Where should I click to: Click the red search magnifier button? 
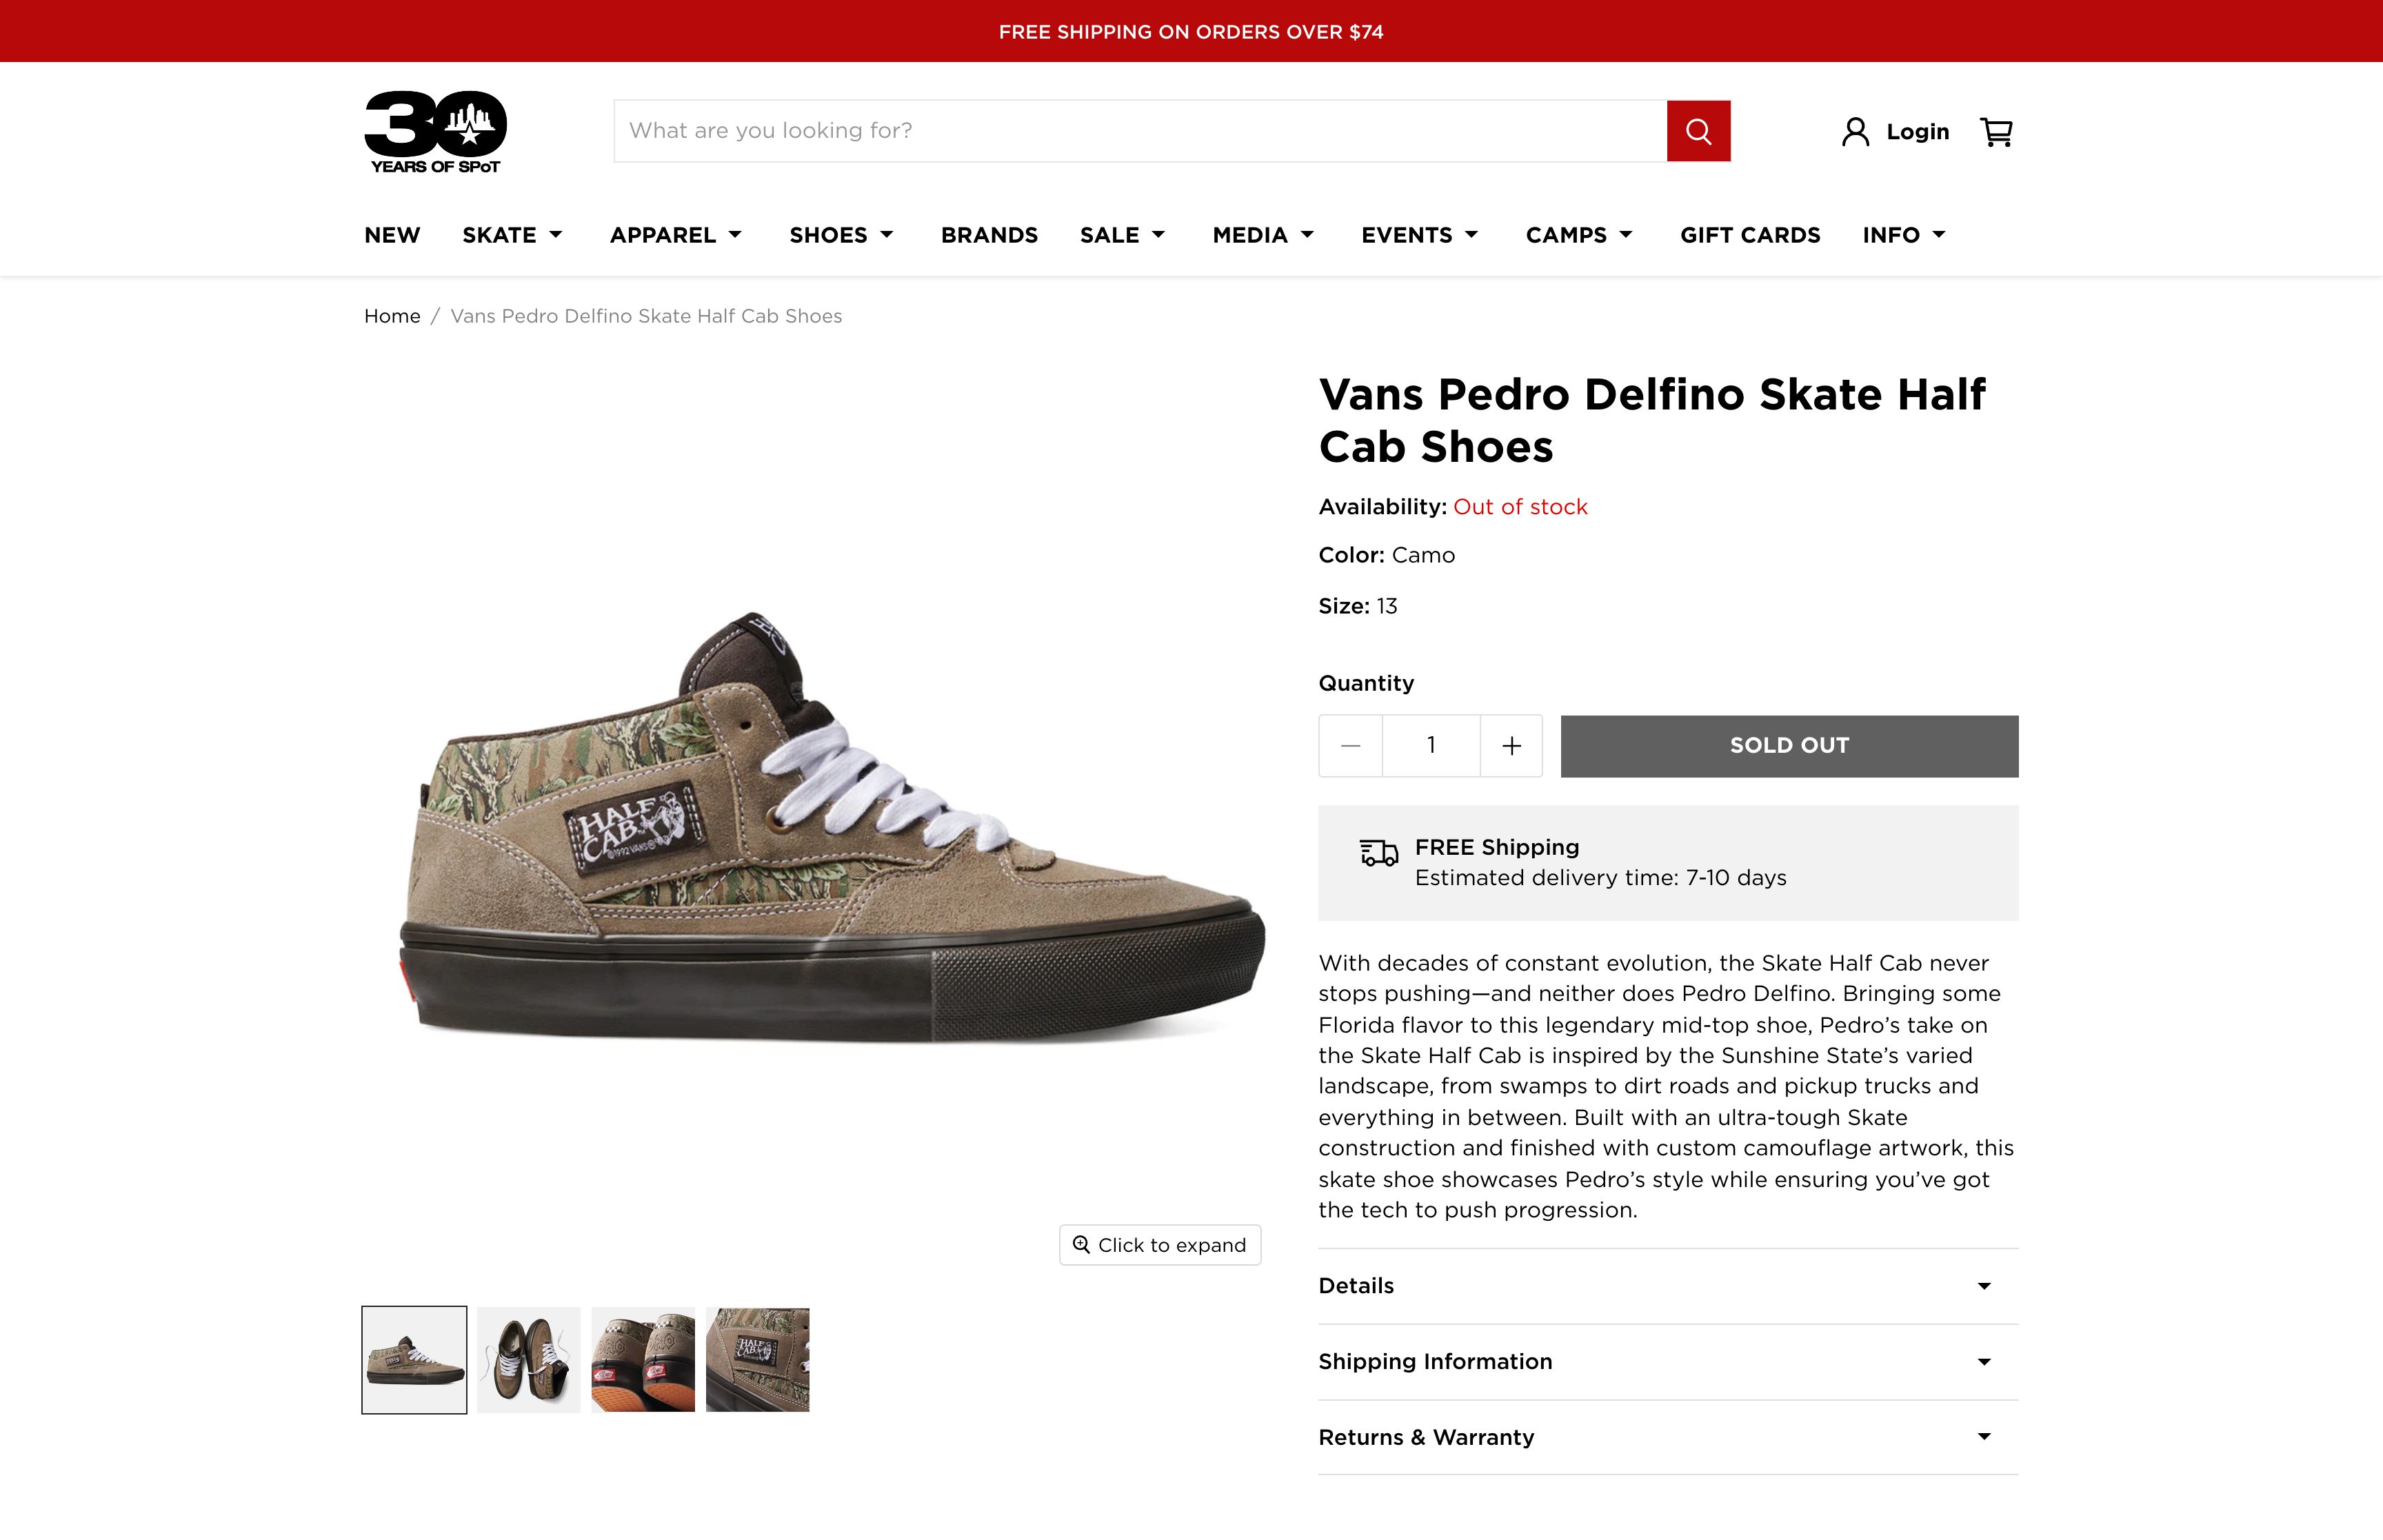1697,131
